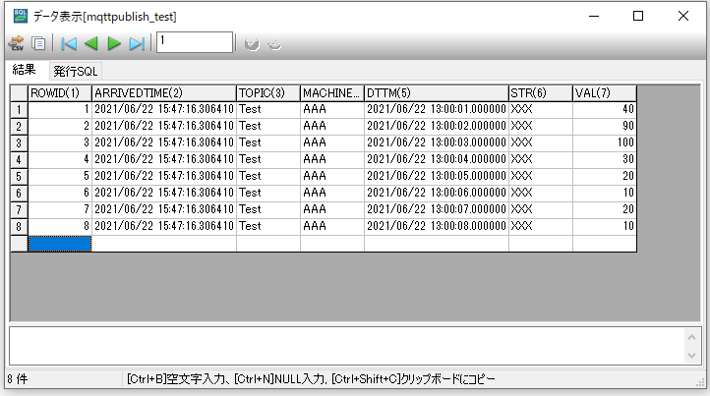710x396 pixels.
Task: Select the ARRIVEDTIME(2) column header
Action: tap(164, 92)
